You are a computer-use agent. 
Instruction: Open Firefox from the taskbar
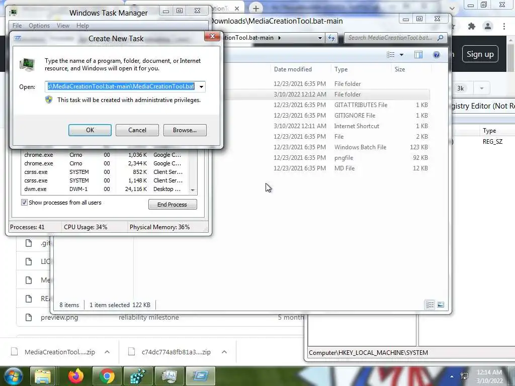click(76, 376)
